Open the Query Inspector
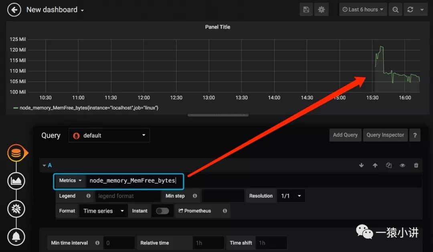 point(385,135)
